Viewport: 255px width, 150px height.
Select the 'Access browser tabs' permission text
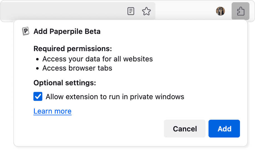[x=77, y=68]
